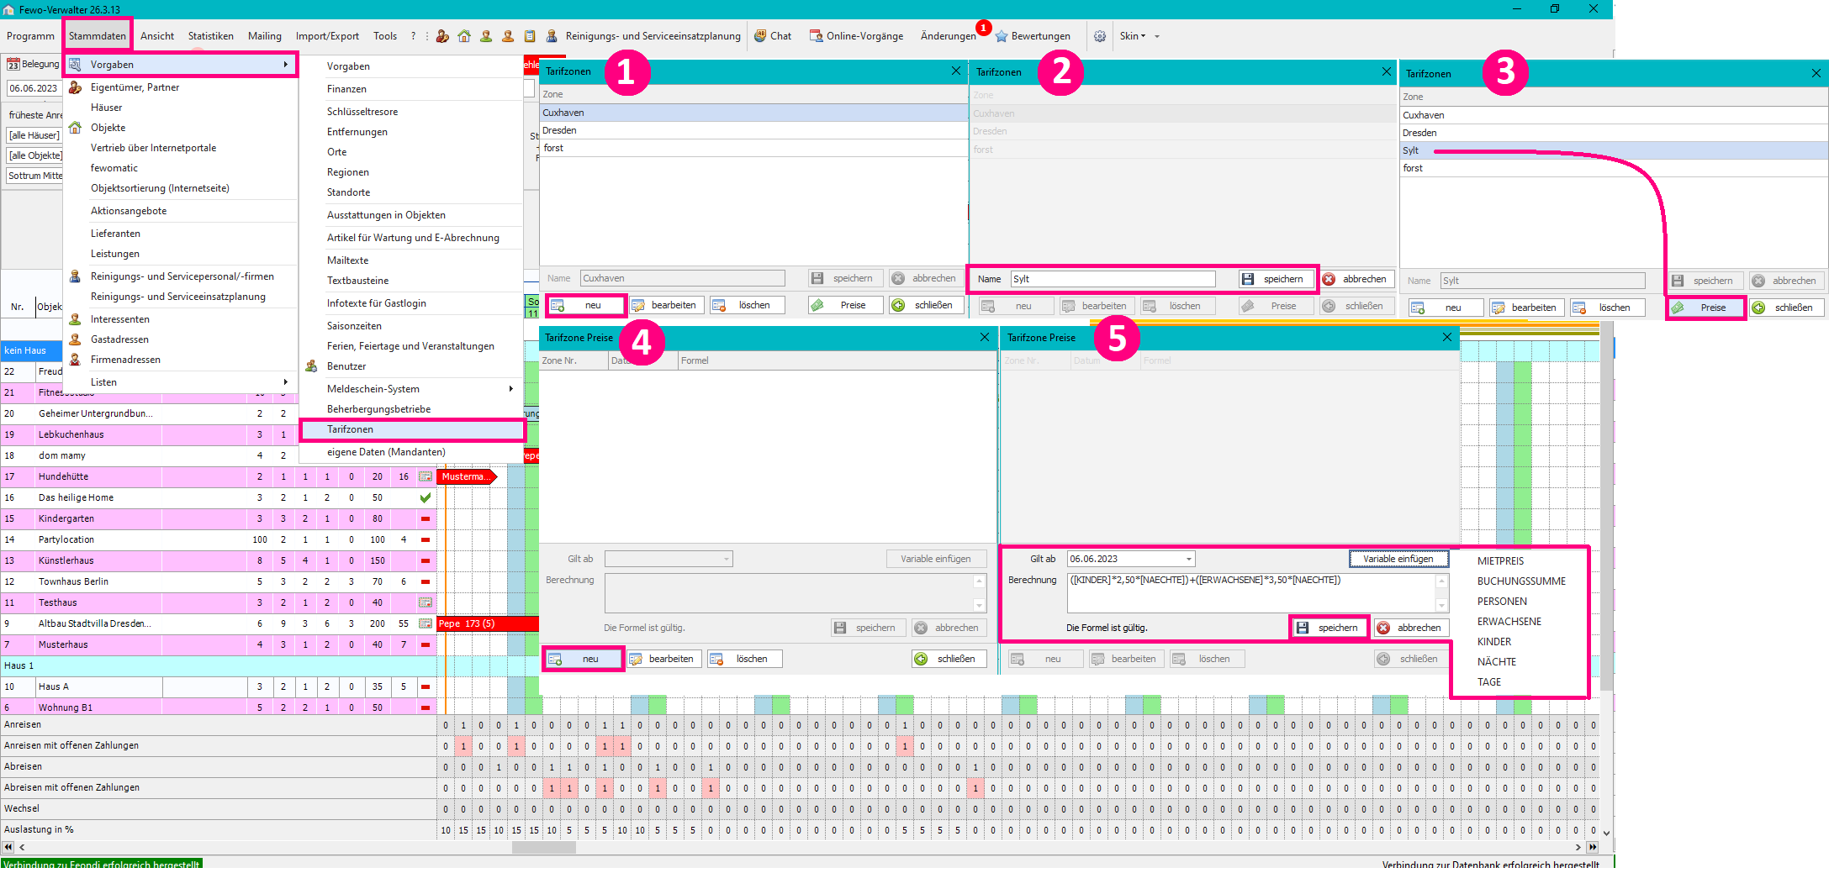
Task: Click 'abbrechen' beside the Sylt name field
Action: 1356,279
